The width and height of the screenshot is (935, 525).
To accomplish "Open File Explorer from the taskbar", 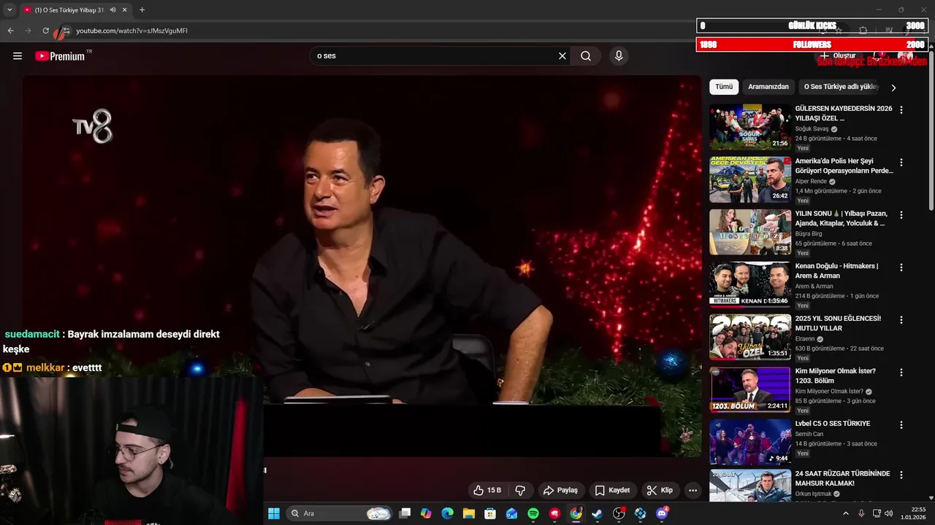I will coord(469,513).
